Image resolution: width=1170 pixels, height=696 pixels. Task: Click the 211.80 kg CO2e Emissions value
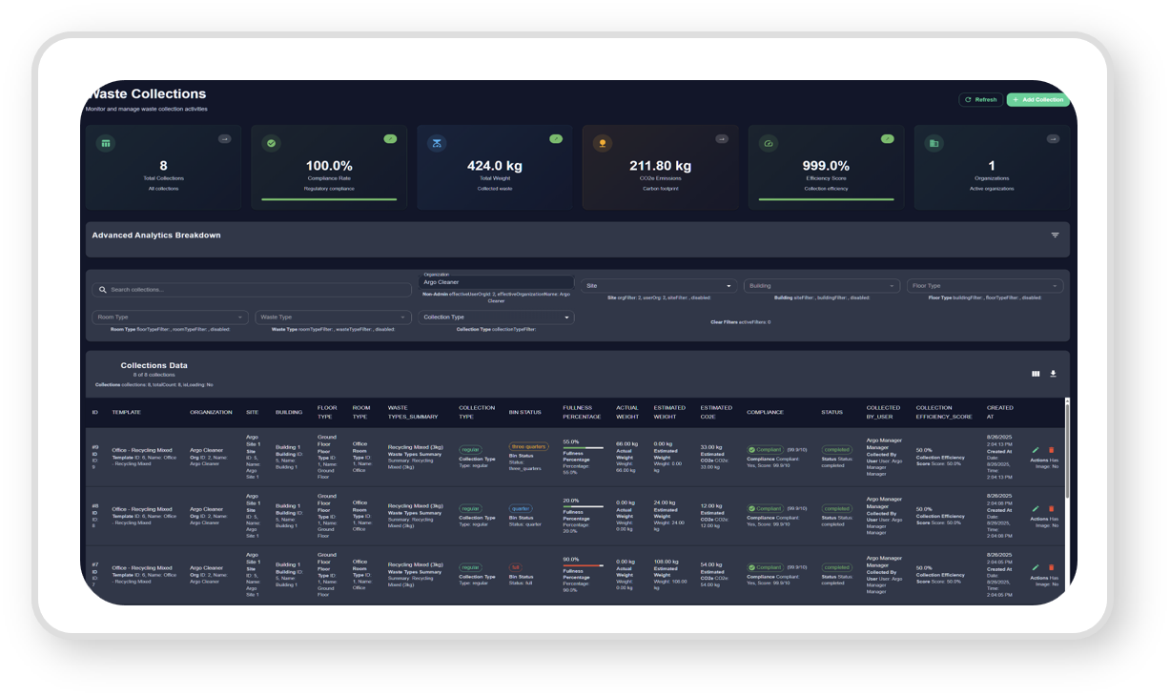pos(660,166)
